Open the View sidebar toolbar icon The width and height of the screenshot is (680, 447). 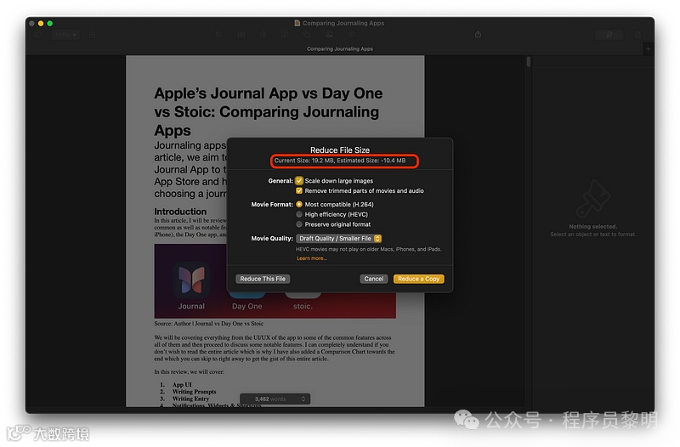tap(38, 35)
